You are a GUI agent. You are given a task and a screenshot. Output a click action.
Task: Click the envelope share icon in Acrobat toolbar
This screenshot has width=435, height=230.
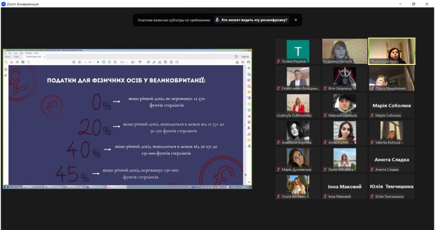tap(243, 62)
